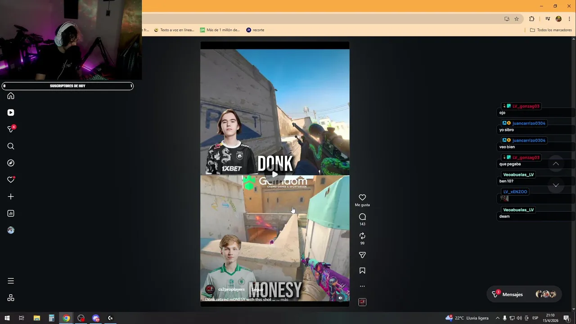
Task: Switch to Chrome in taskbar
Action: click(x=66, y=318)
